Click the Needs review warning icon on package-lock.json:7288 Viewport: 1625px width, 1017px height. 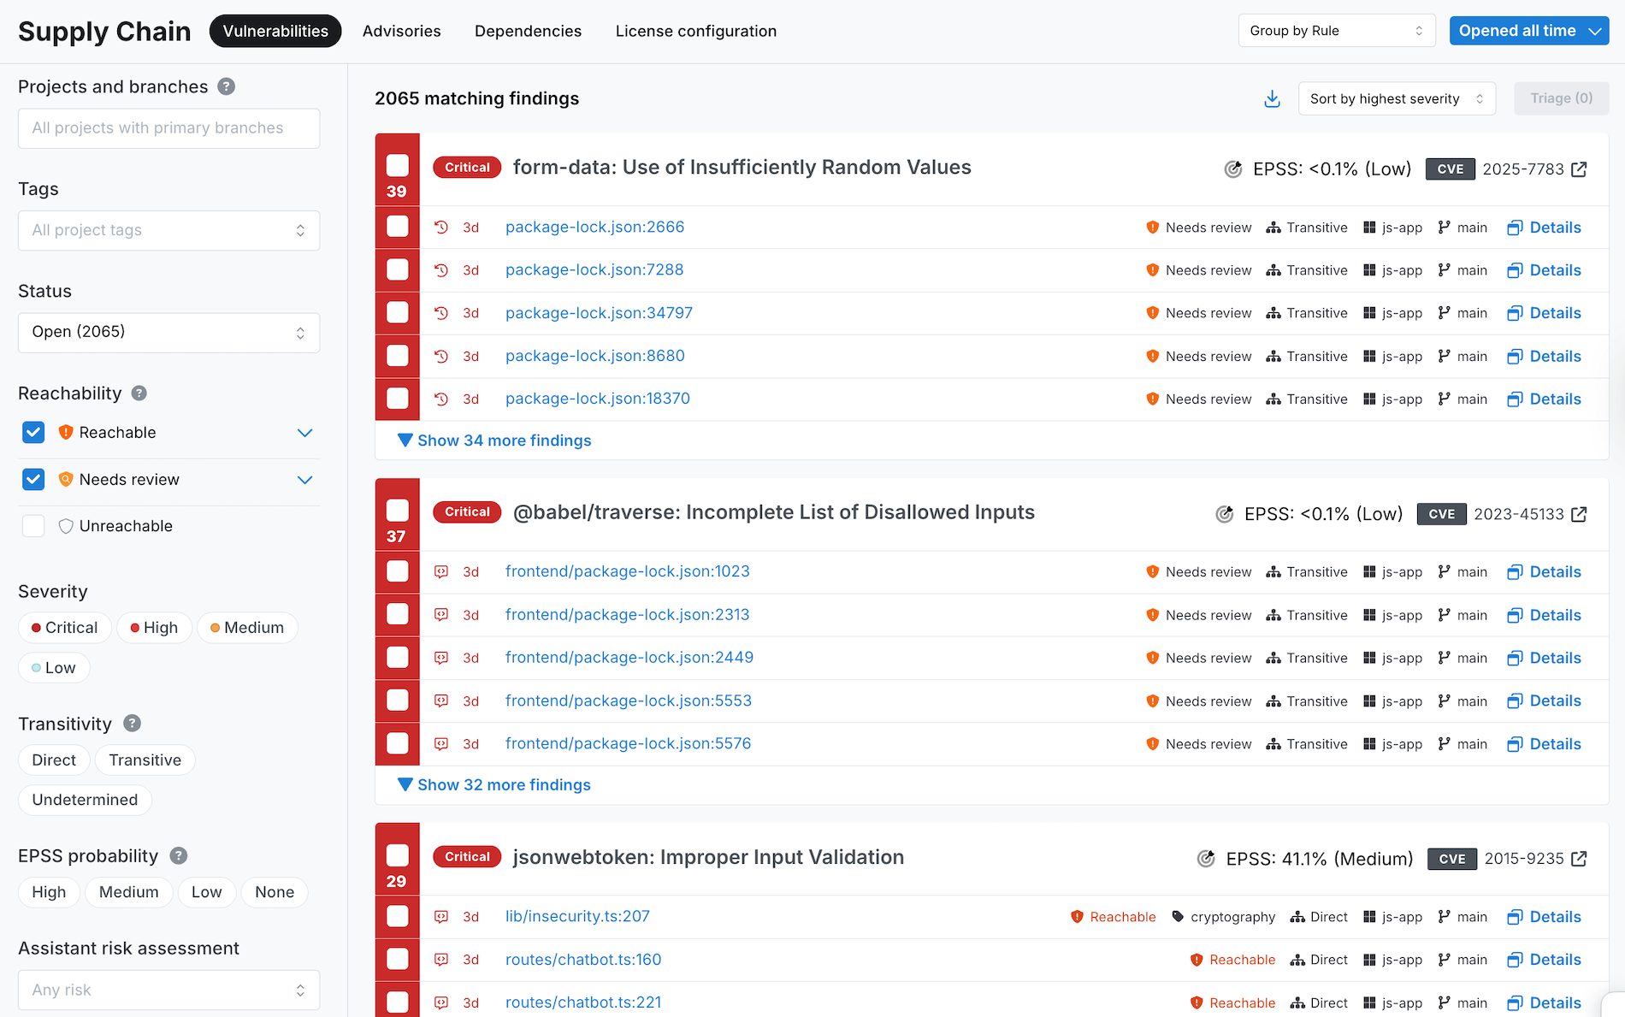click(1153, 269)
